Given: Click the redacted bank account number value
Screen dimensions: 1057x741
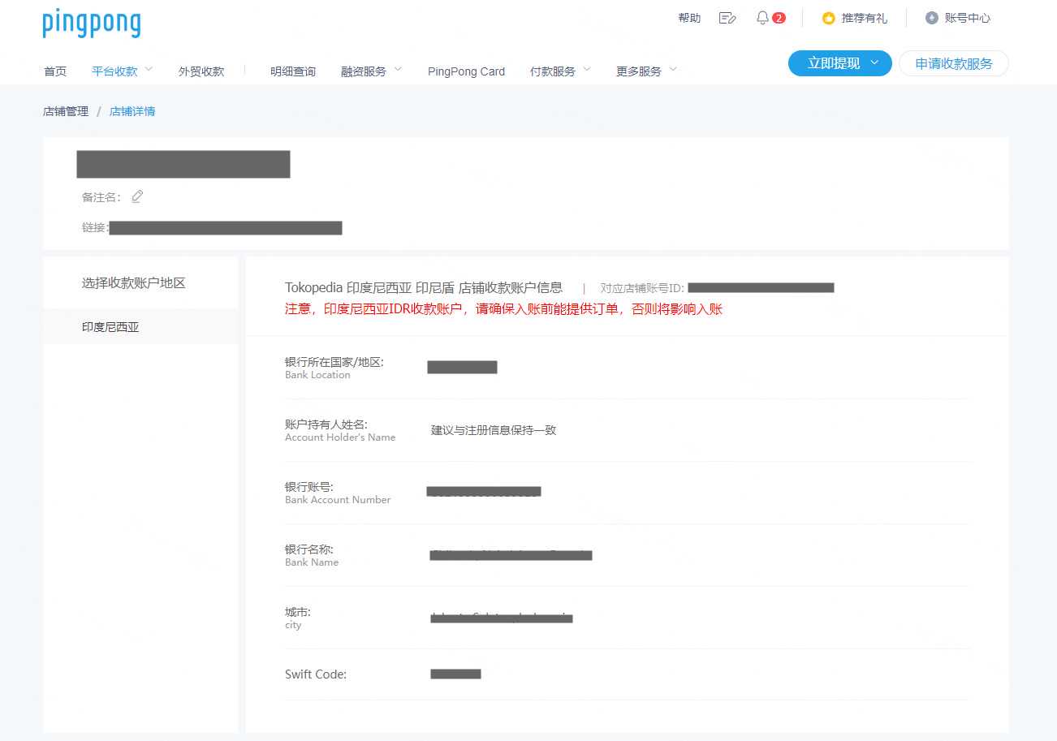Looking at the screenshot, I should point(484,491).
